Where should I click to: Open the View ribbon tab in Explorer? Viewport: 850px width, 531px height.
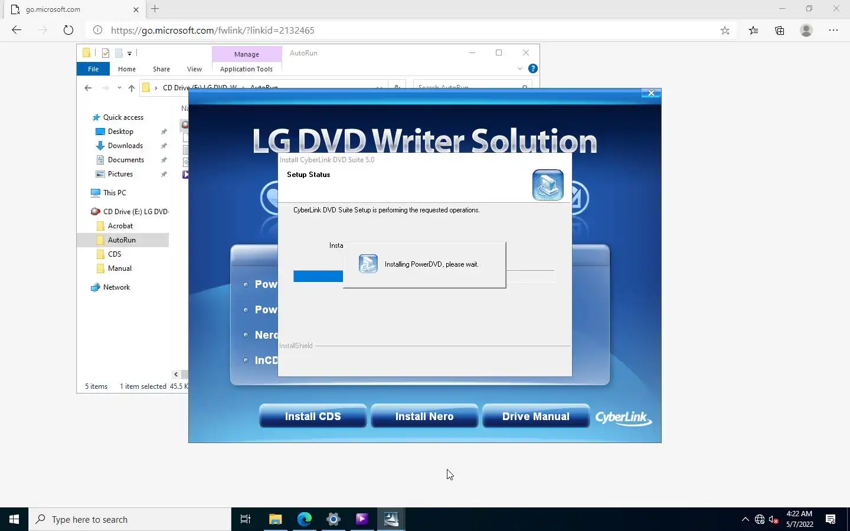[x=194, y=69]
